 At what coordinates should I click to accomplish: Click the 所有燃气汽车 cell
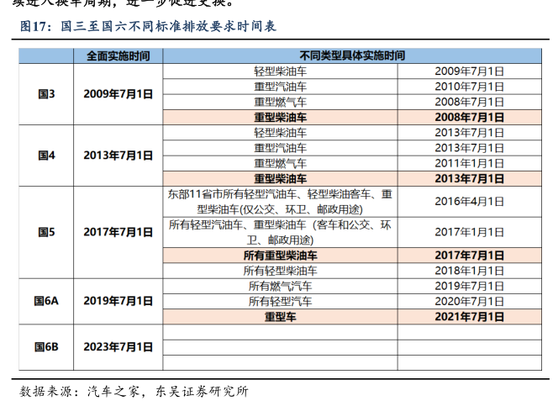click(280, 286)
